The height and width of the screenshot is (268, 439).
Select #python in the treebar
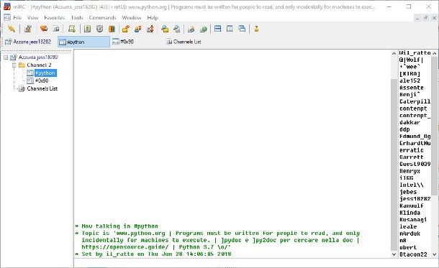point(45,73)
